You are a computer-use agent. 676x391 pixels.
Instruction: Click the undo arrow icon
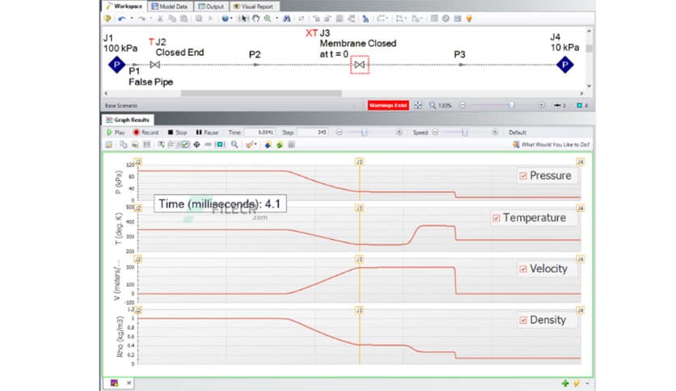tap(120, 17)
